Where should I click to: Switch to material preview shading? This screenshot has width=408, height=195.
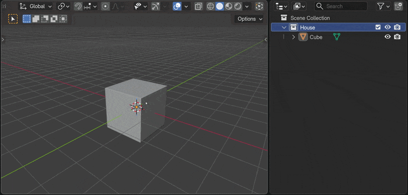click(x=228, y=6)
